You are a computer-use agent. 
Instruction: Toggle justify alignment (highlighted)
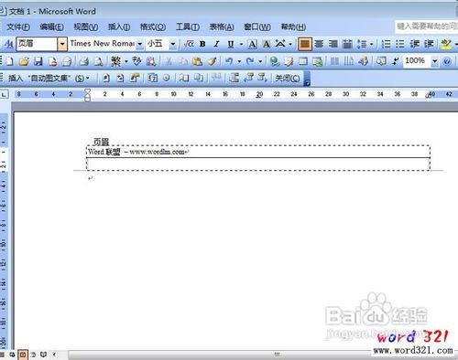pyautogui.click(x=305, y=44)
